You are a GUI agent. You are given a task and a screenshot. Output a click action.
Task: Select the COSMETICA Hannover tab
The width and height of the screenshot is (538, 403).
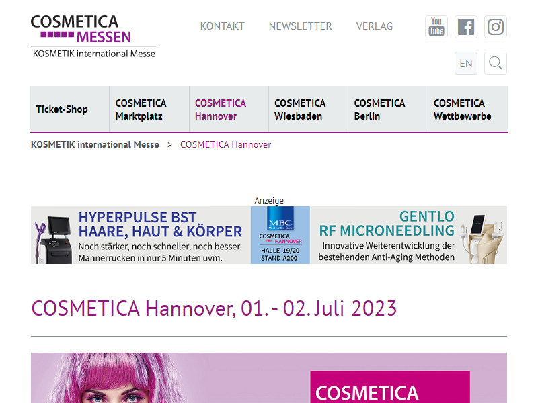coord(221,109)
